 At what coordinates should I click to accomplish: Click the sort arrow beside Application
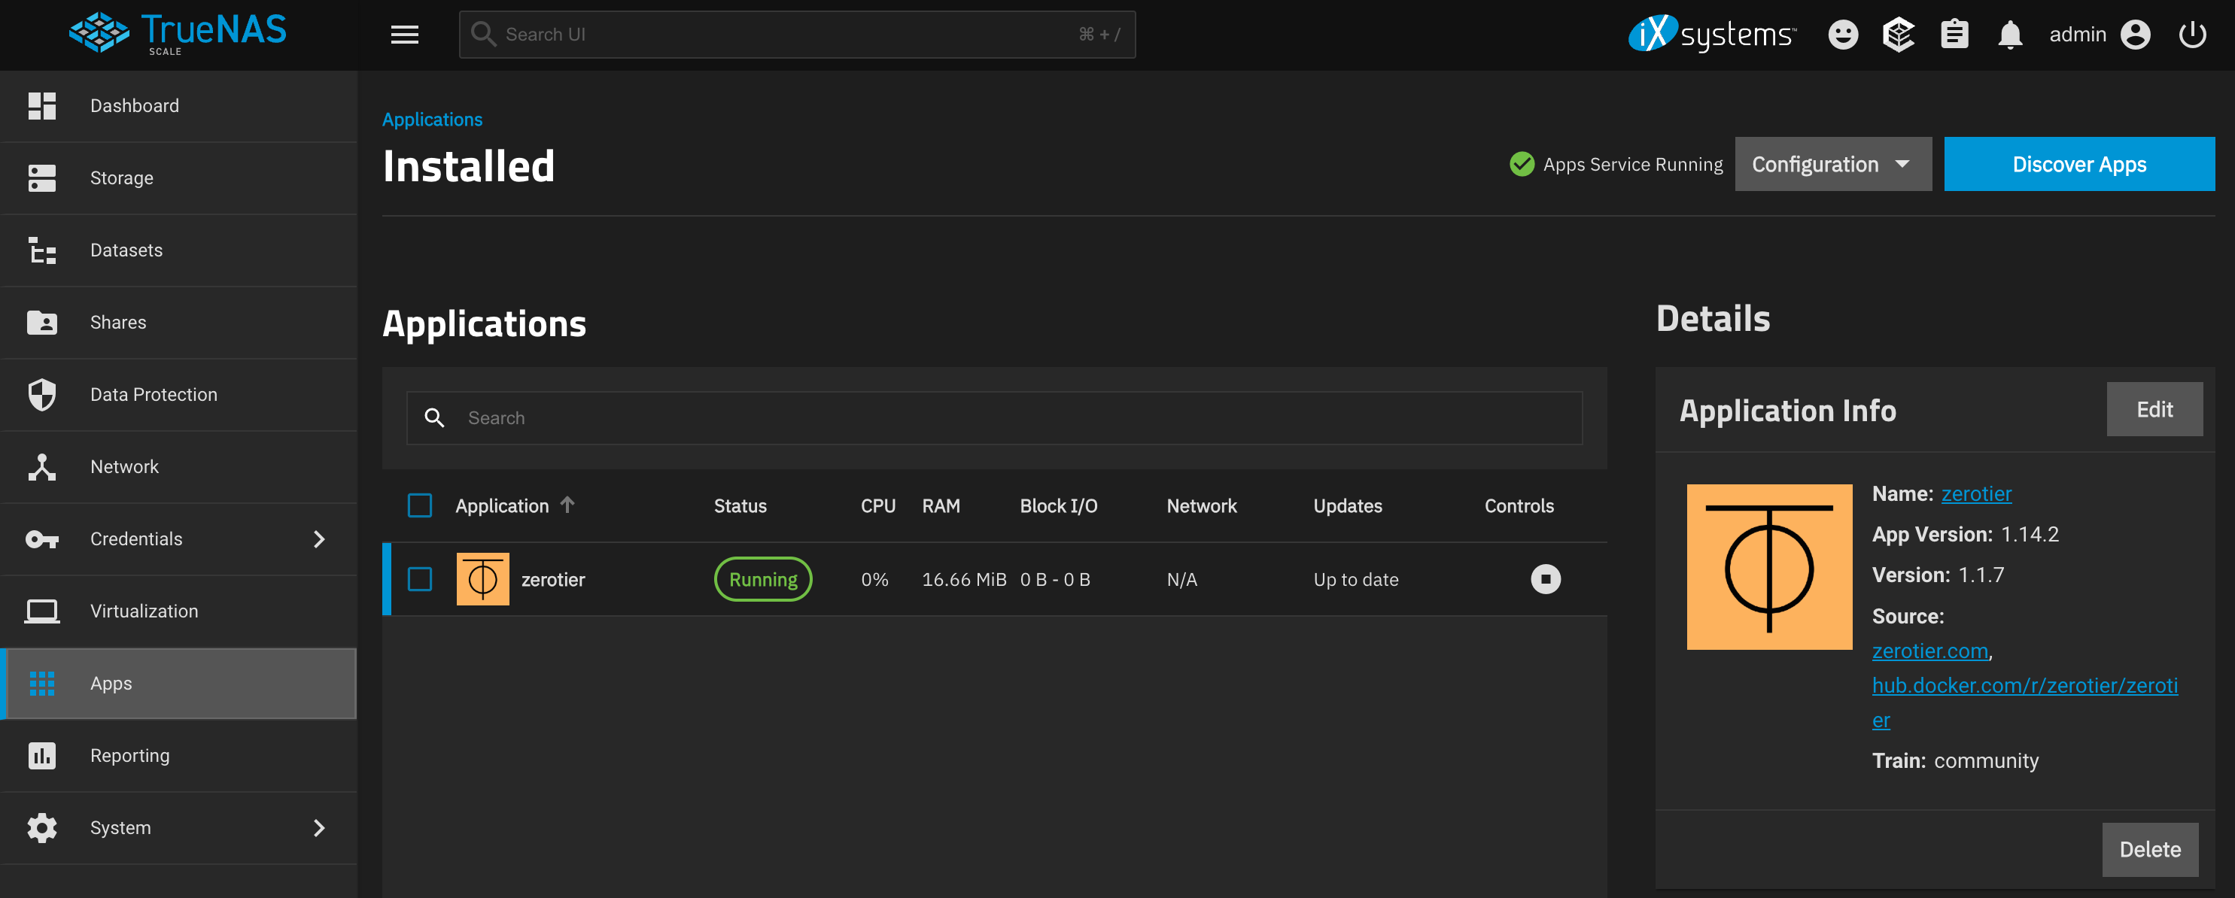tap(567, 505)
